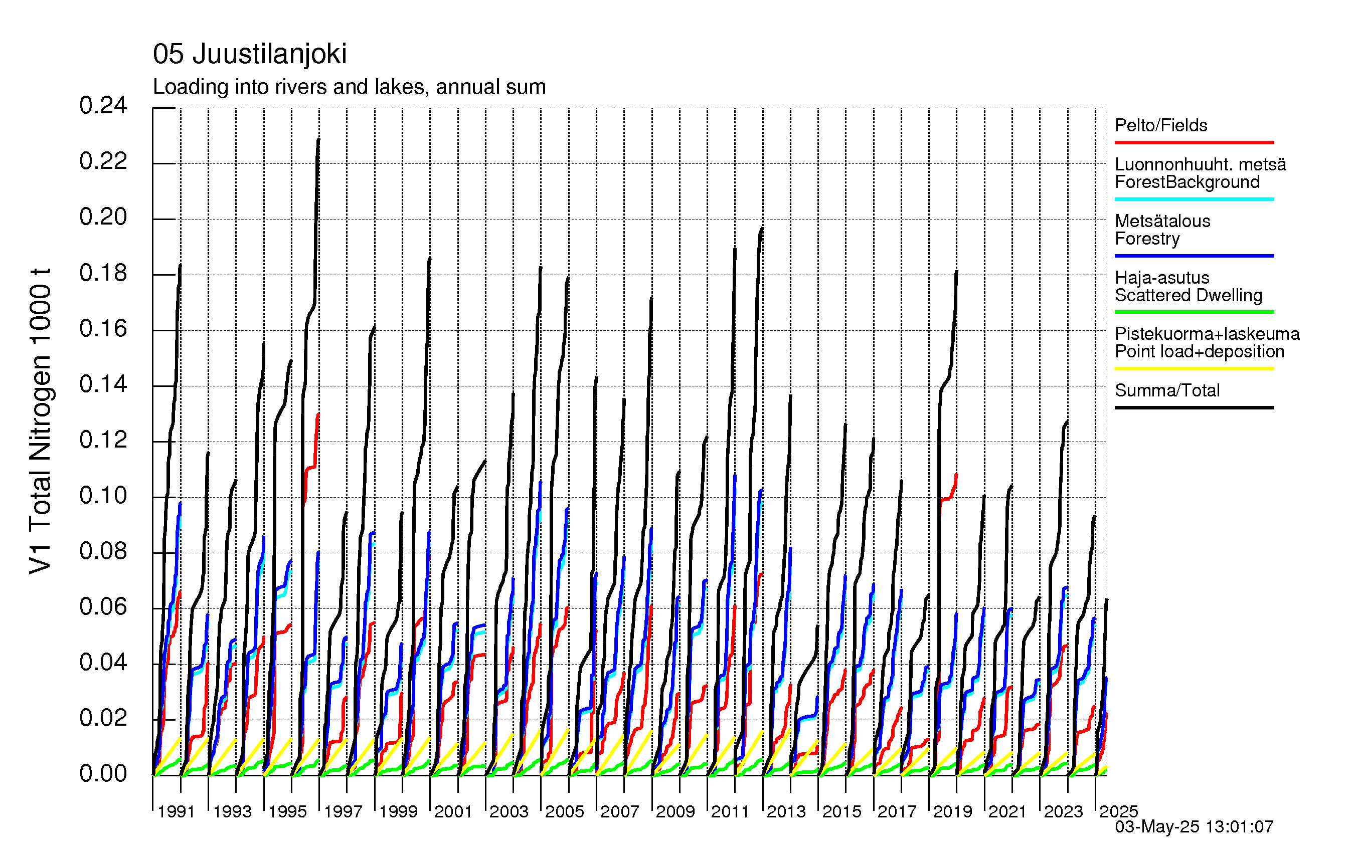Viewport: 1354px width, 852px height.
Task: Click the 'Luonnonhuuht. metsä' legend label
Action: pos(1201,164)
